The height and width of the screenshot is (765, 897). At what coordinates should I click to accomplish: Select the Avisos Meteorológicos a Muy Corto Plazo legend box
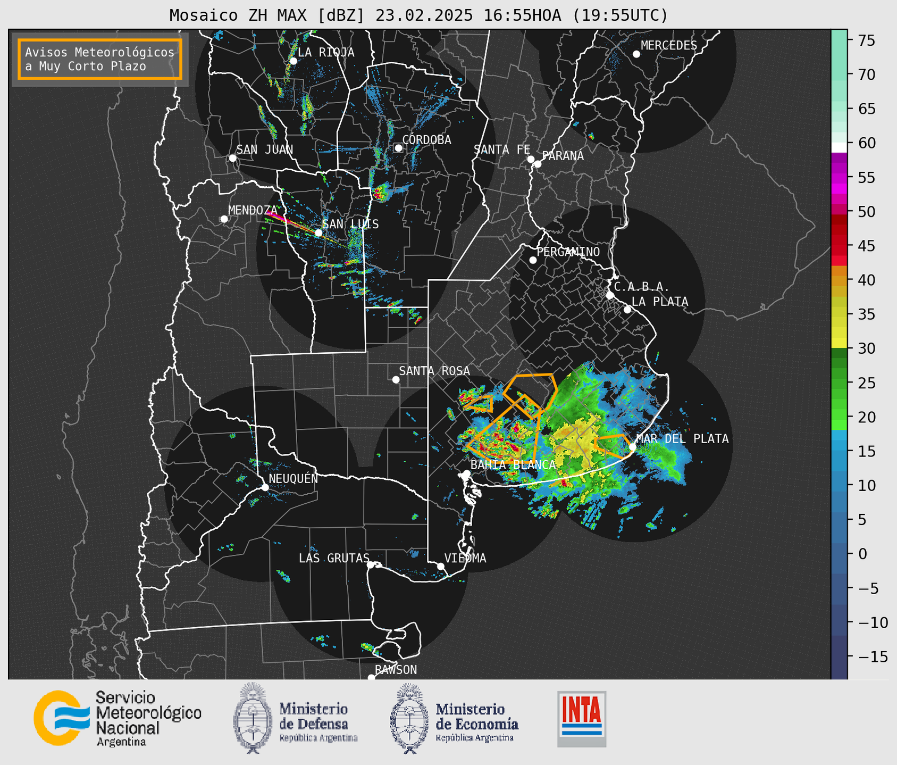[100, 59]
